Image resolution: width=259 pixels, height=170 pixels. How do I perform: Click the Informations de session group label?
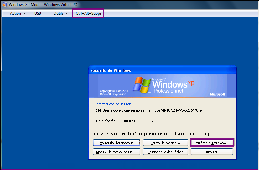click(x=113, y=104)
